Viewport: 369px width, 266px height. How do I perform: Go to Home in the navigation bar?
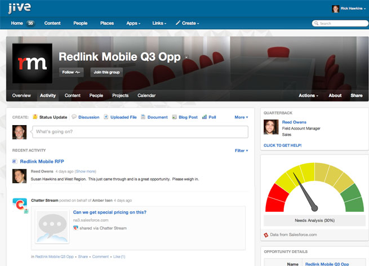tap(17, 23)
